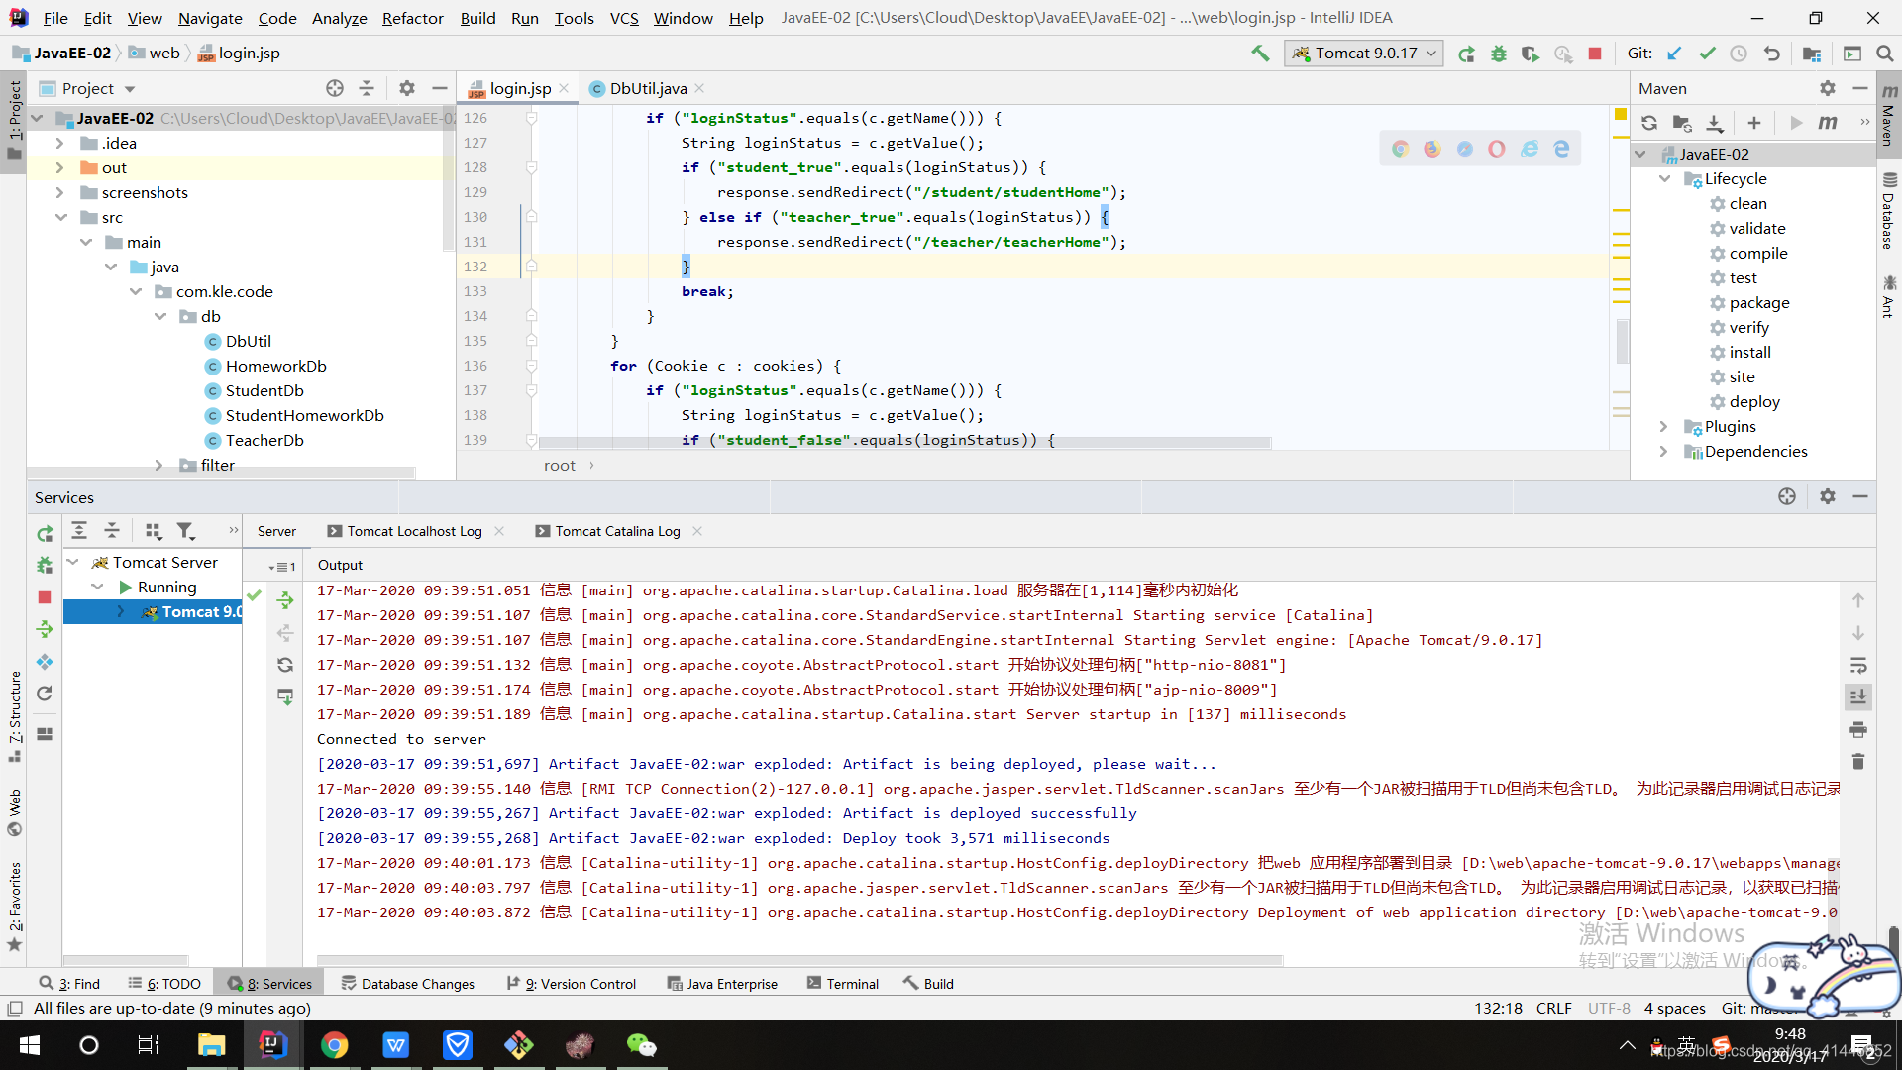This screenshot has height=1070, width=1902.
Task: Stop the running Tomcat server from the top toolbar
Action: 1595,53
